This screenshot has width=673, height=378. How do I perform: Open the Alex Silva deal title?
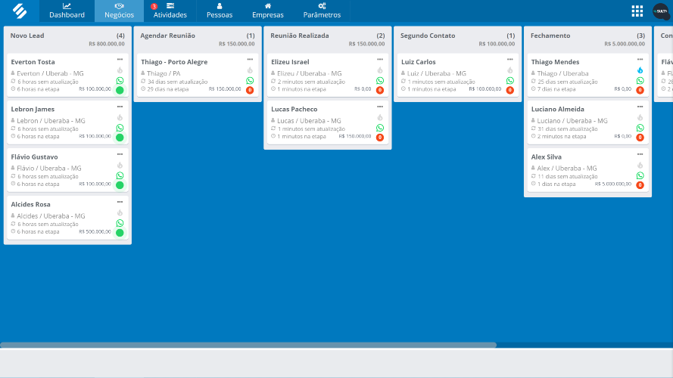click(546, 156)
